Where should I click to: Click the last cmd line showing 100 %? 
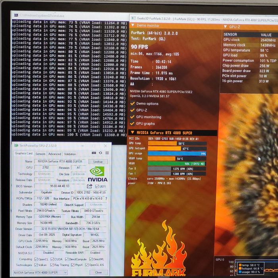pyautogui.click(x=69, y=135)
